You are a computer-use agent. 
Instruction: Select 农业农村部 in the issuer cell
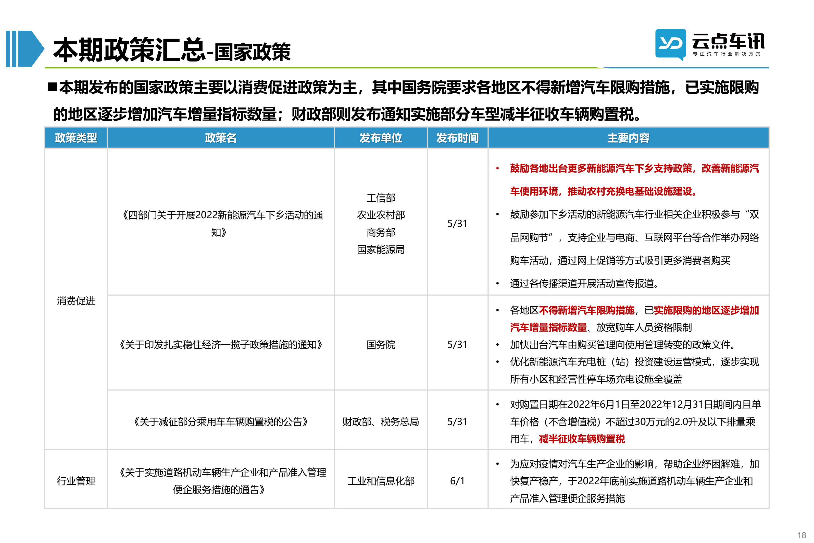[x=381, y=215]
